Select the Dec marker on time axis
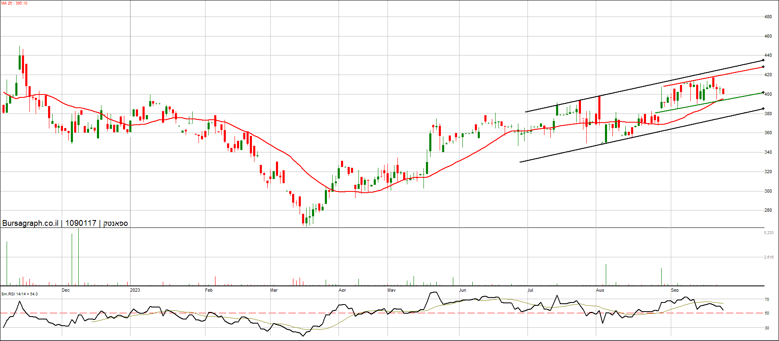Viewport: 779px width, 341px height. [x=65, y=290]
